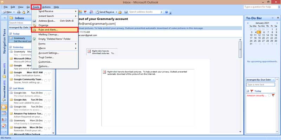Select date 15 in January 2021 calendar
This screenshot has width=281, height=140.
pyautogui.click(x=272, y=35)
